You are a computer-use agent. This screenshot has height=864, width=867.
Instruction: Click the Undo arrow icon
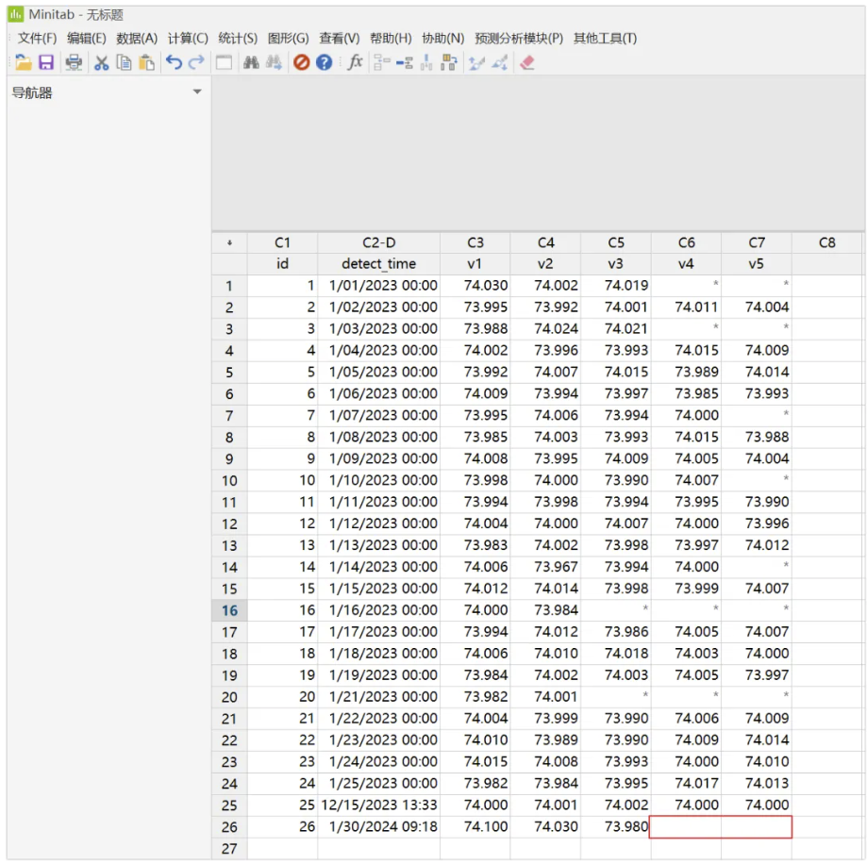(174, 62)
